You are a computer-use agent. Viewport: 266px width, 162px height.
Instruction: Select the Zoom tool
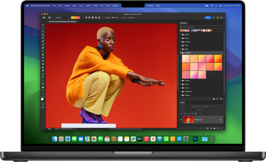[43, 90]
